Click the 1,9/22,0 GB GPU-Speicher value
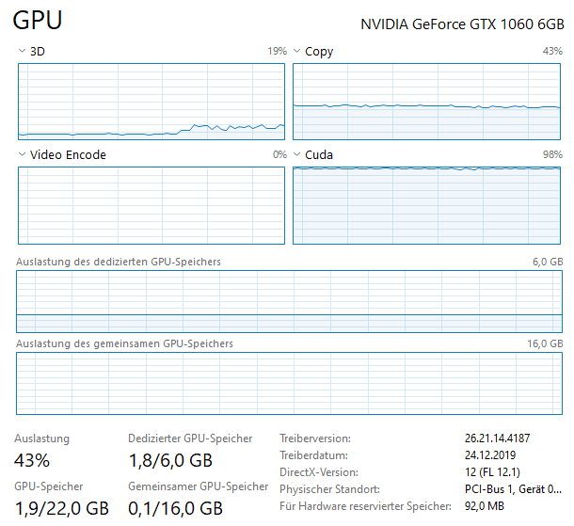This screenshot has height=526, width=574. tap(61, 508)
